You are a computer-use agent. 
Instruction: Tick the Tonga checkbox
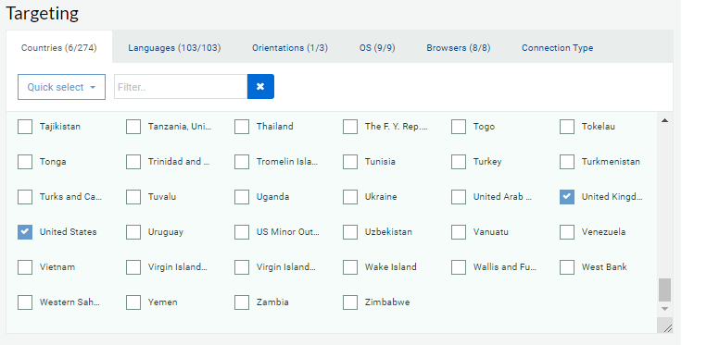25,162
